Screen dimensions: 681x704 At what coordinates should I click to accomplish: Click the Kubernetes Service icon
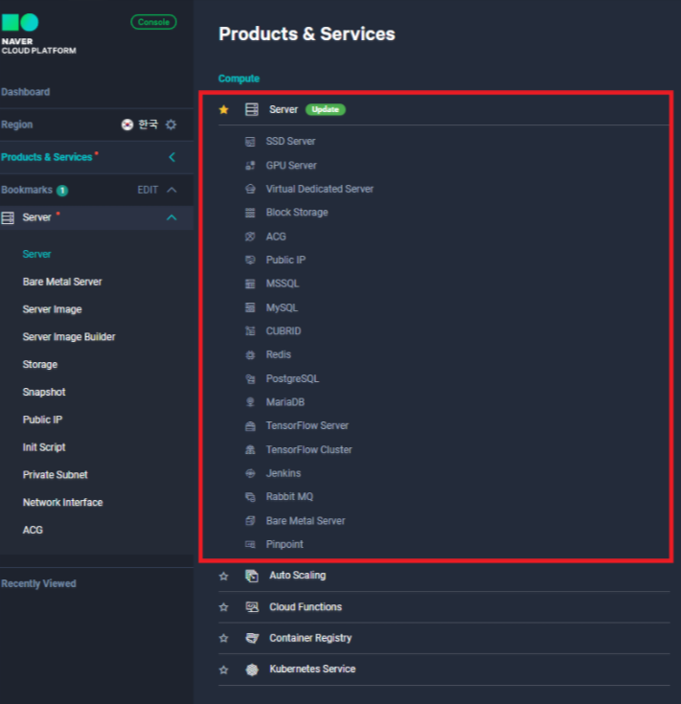coord(252,670)
